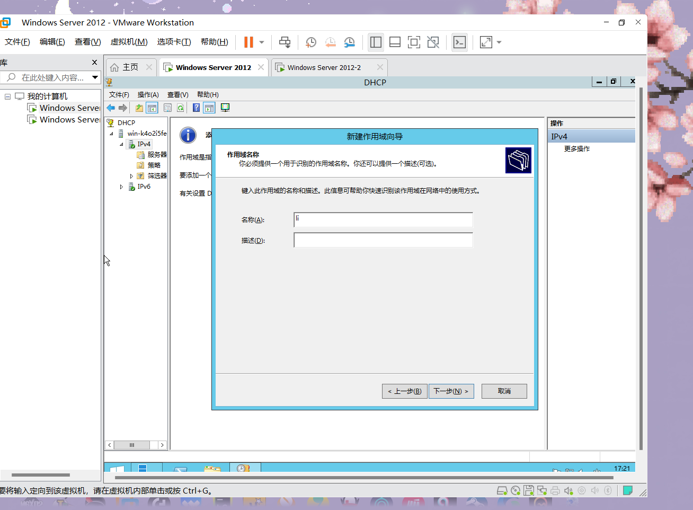Collapse the 我的计算机 tree node

pyautogui.click(x=7, y=96)
